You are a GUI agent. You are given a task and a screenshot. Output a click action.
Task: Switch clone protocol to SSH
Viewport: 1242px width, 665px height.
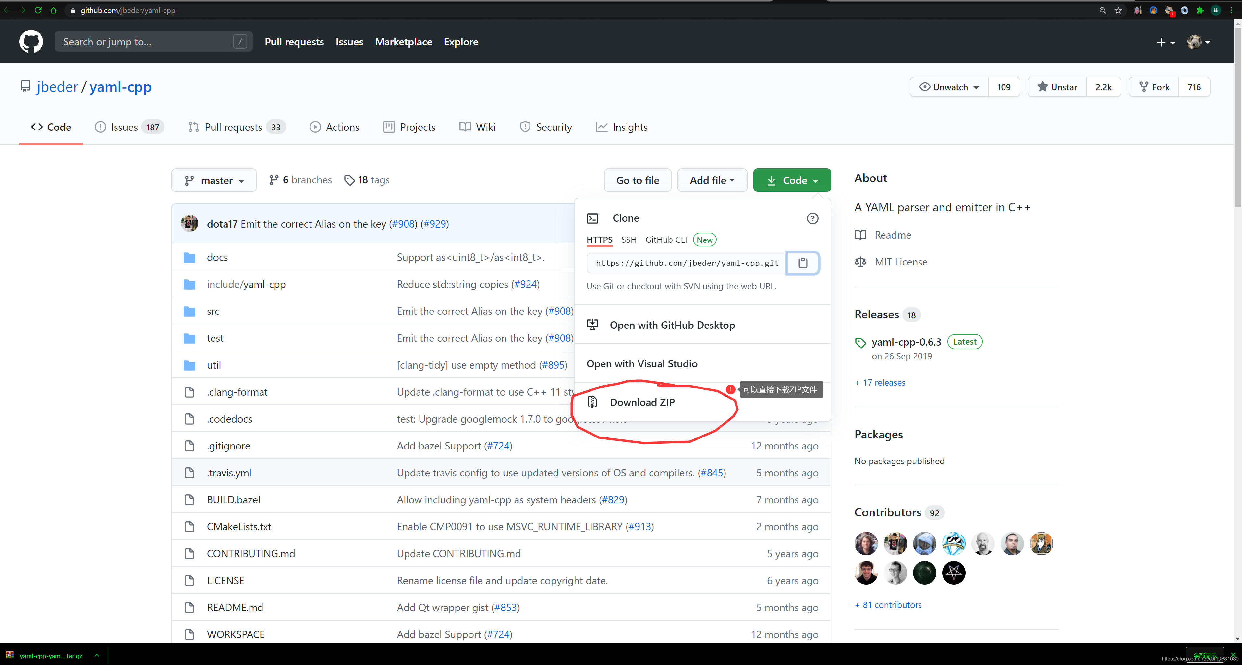tap(628, 240)
